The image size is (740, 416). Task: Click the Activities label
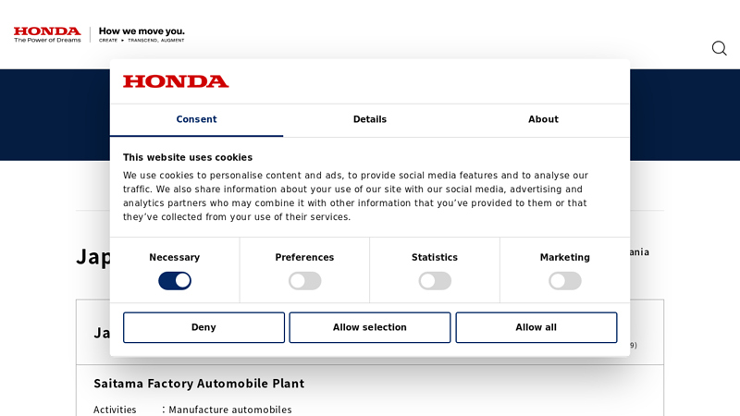tap(115, 410)
